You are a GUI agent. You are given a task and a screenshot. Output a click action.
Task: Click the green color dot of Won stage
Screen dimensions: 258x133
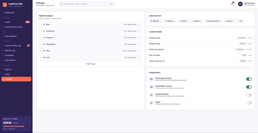tap(44, 51)
